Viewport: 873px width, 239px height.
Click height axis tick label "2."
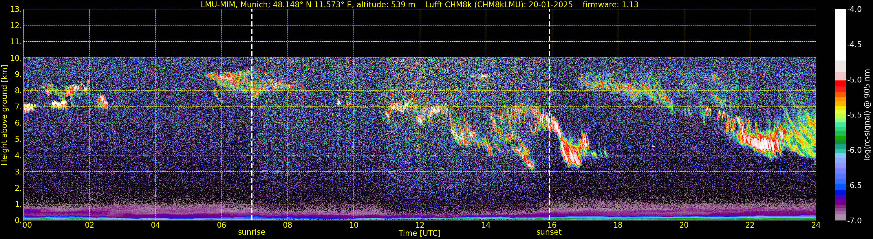point(18,188)
